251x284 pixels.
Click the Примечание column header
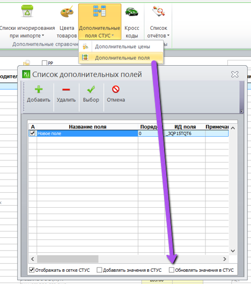tap(217, 127)
